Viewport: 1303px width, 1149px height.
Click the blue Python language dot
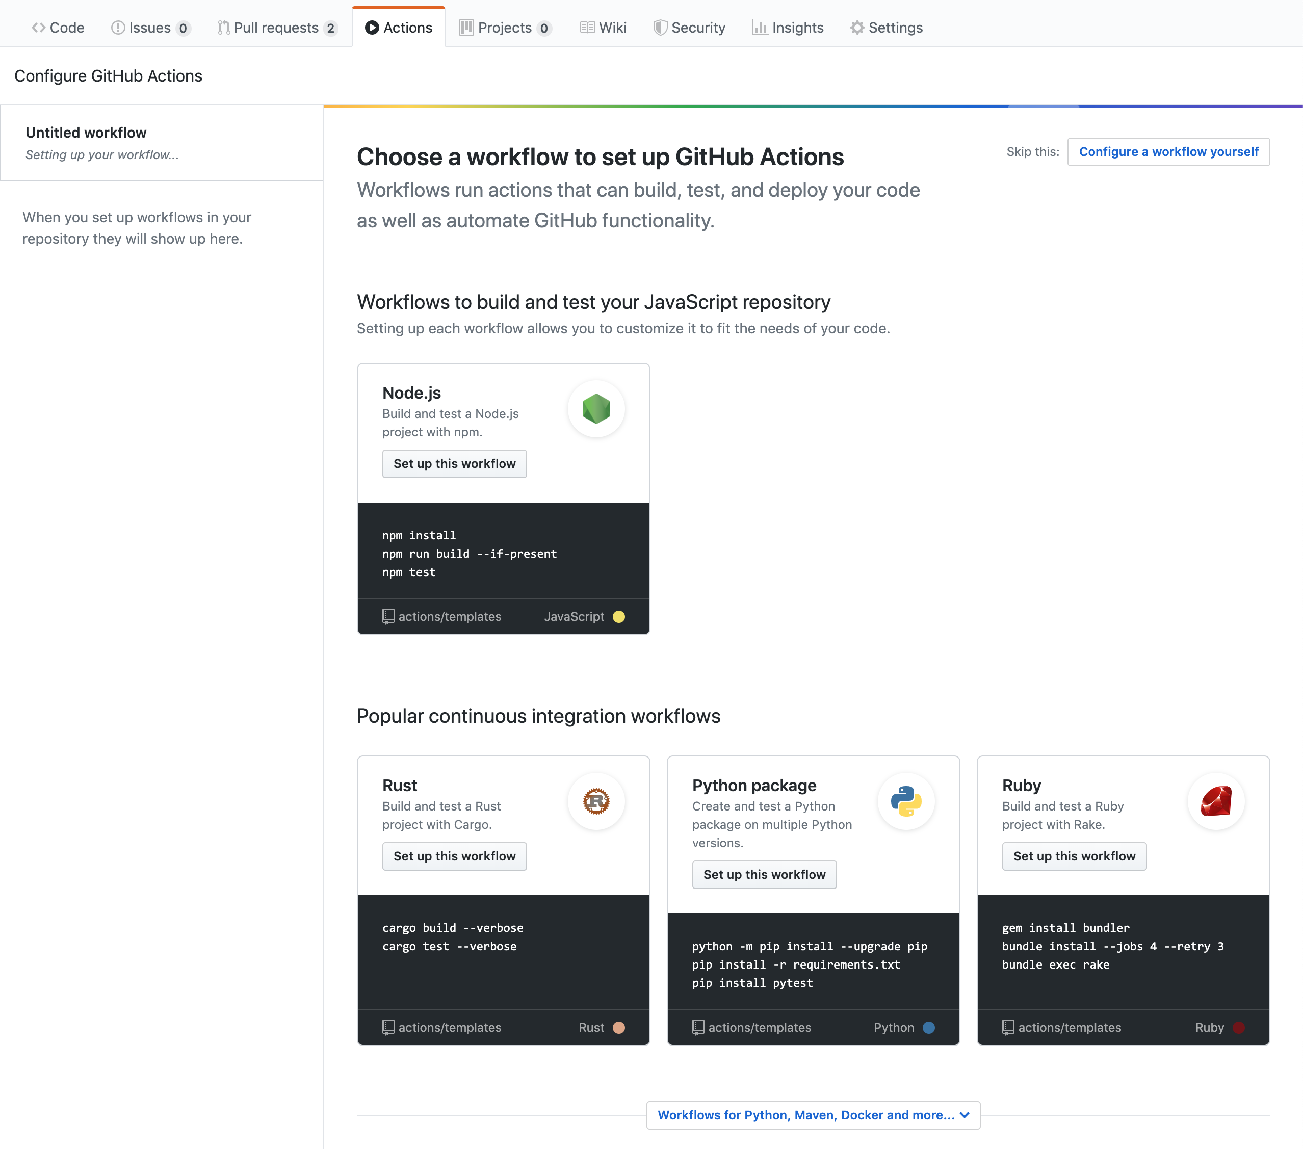[928, 1027]
